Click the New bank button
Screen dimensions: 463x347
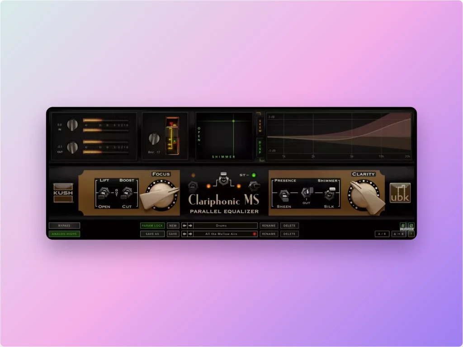pos(173,226)
